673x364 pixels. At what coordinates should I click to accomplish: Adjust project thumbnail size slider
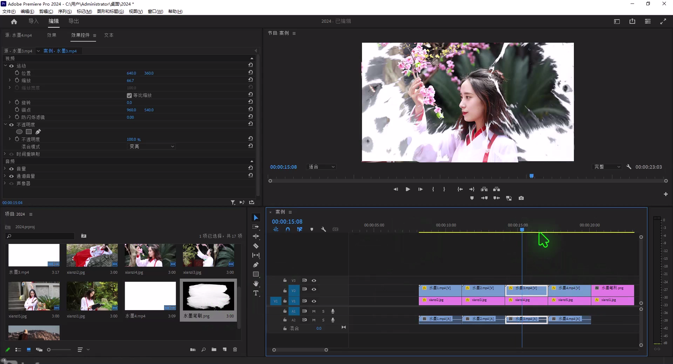(x=49, y=350)
